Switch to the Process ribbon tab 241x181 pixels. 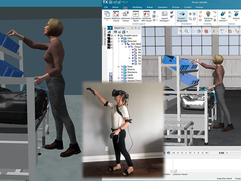click(x=176, y=7)
